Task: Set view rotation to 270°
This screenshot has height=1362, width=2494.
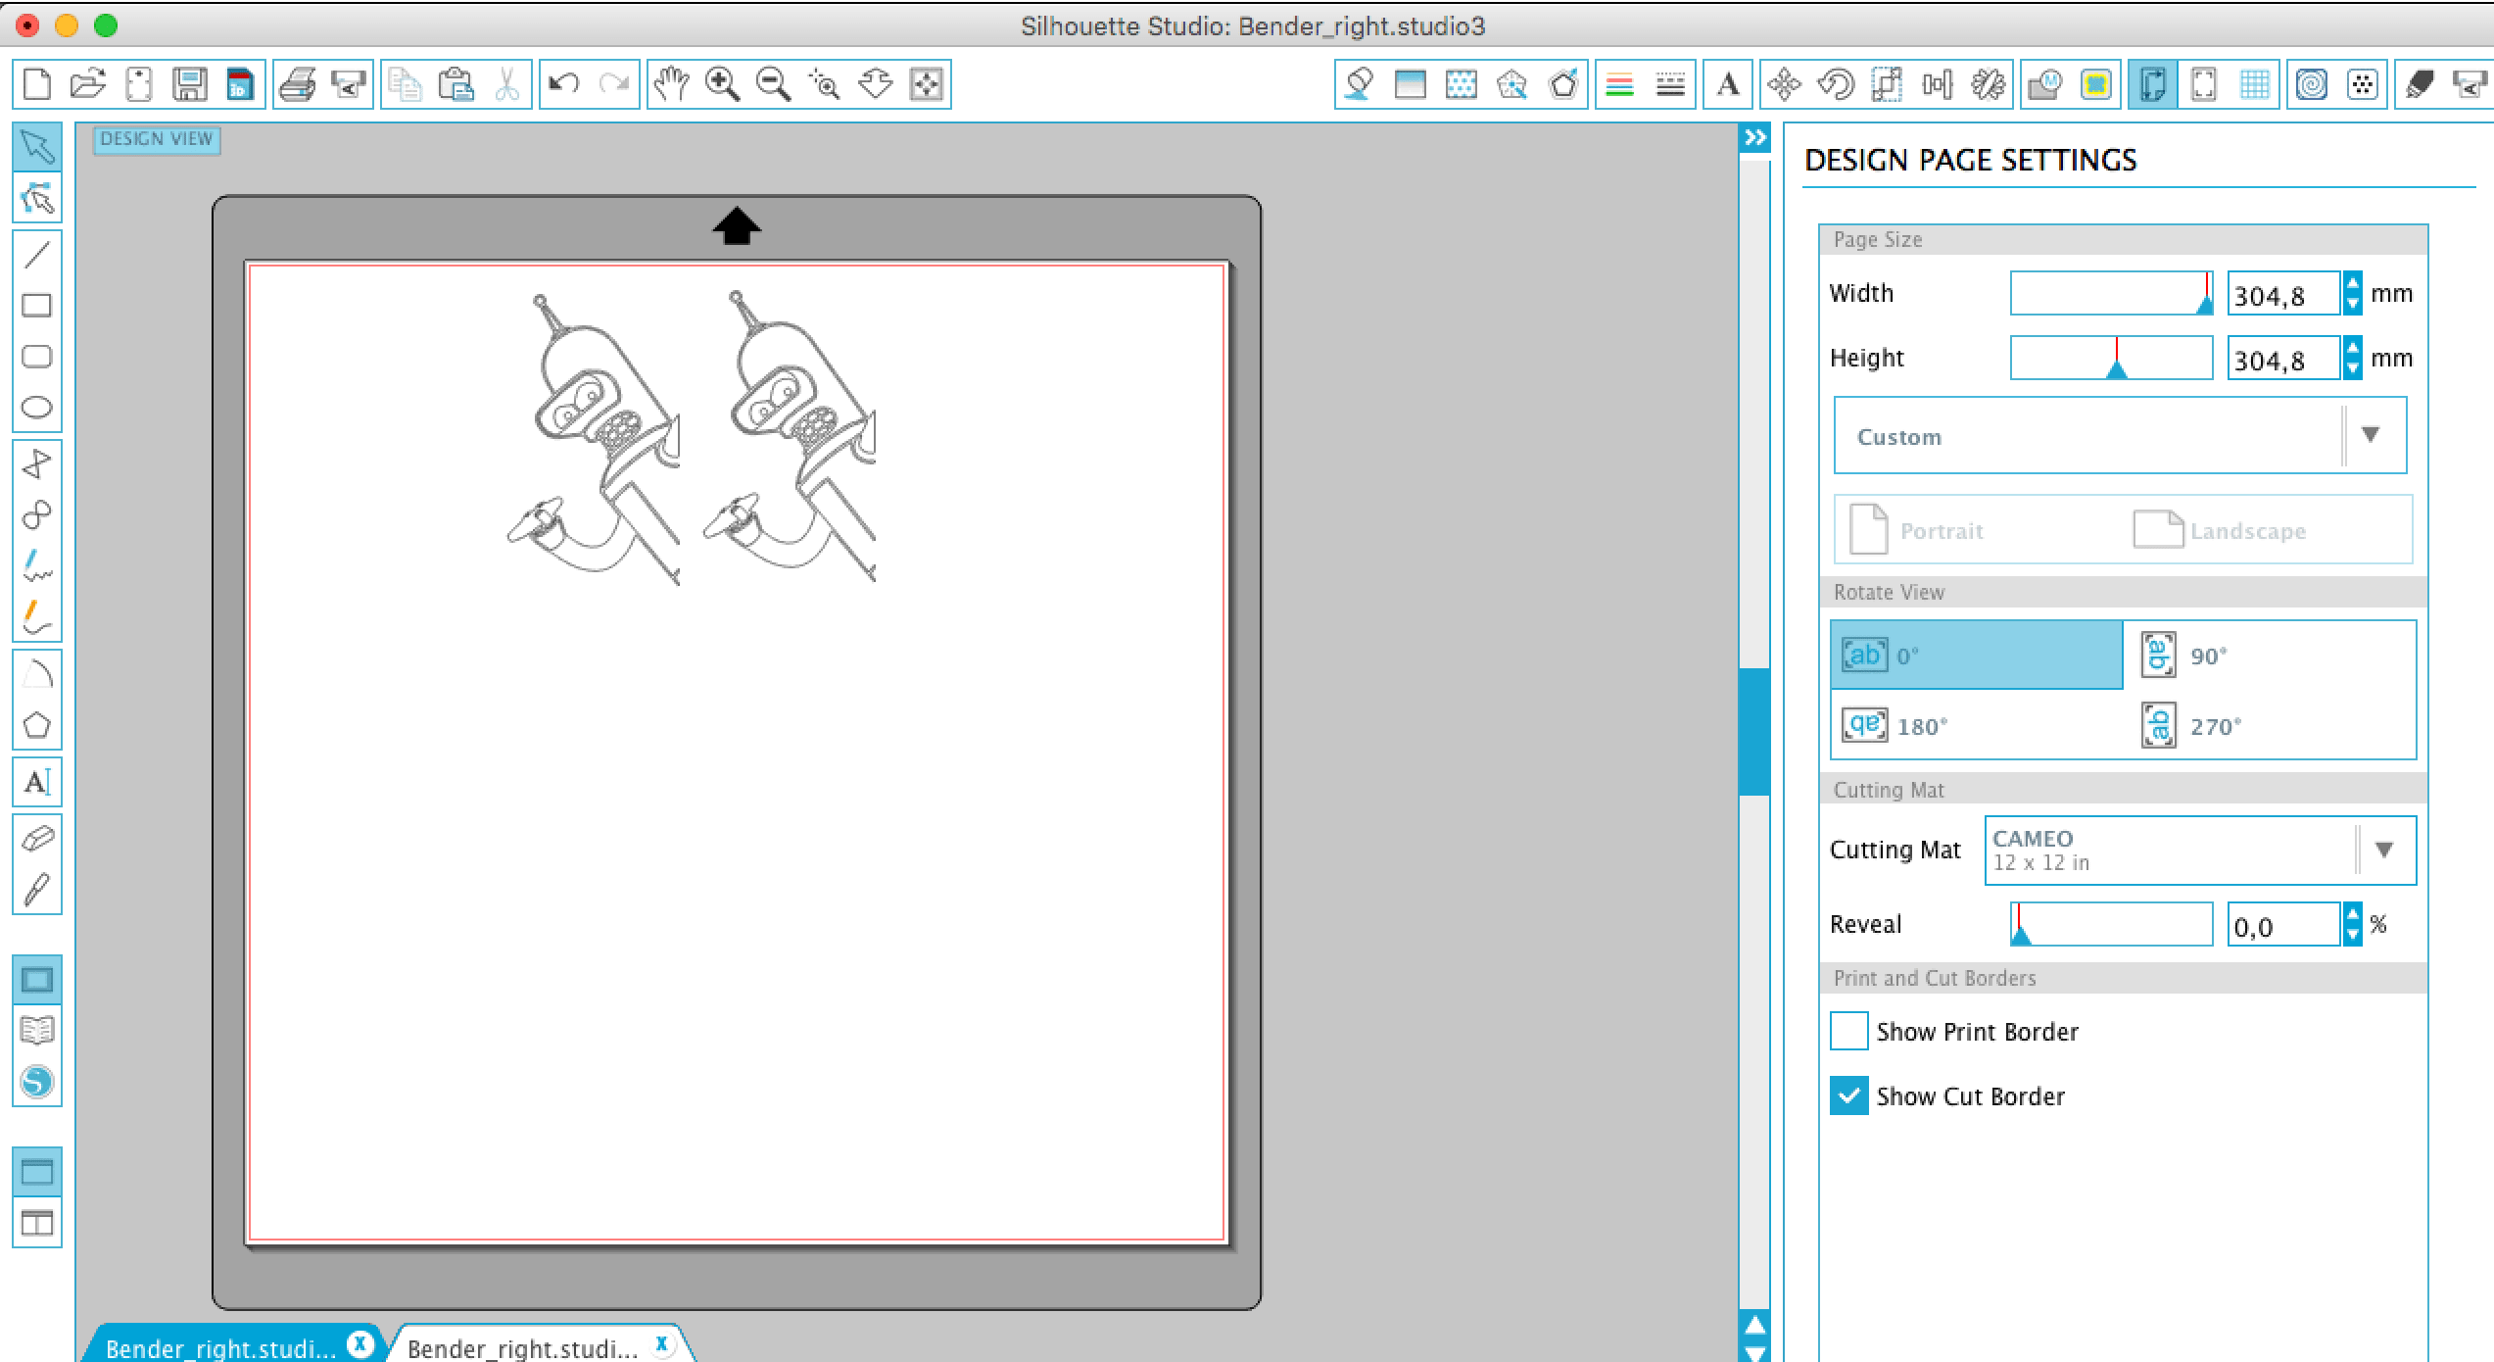Action: click(2269, 725)
